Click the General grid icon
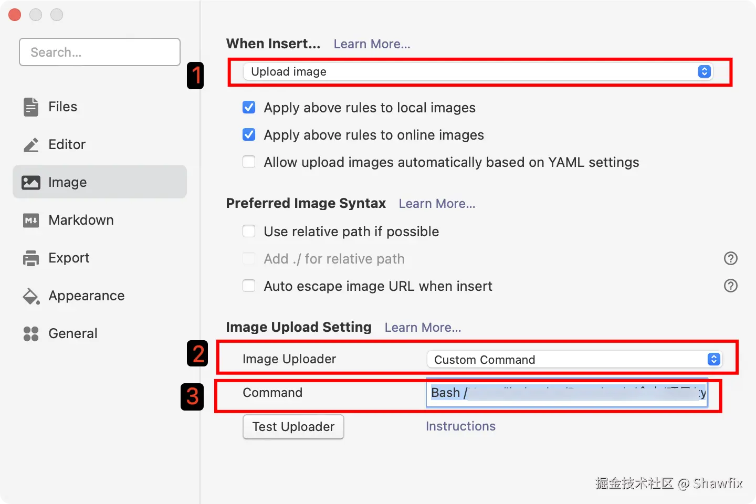This screenshot has height=504, width=756. click(x=31, y=334)
